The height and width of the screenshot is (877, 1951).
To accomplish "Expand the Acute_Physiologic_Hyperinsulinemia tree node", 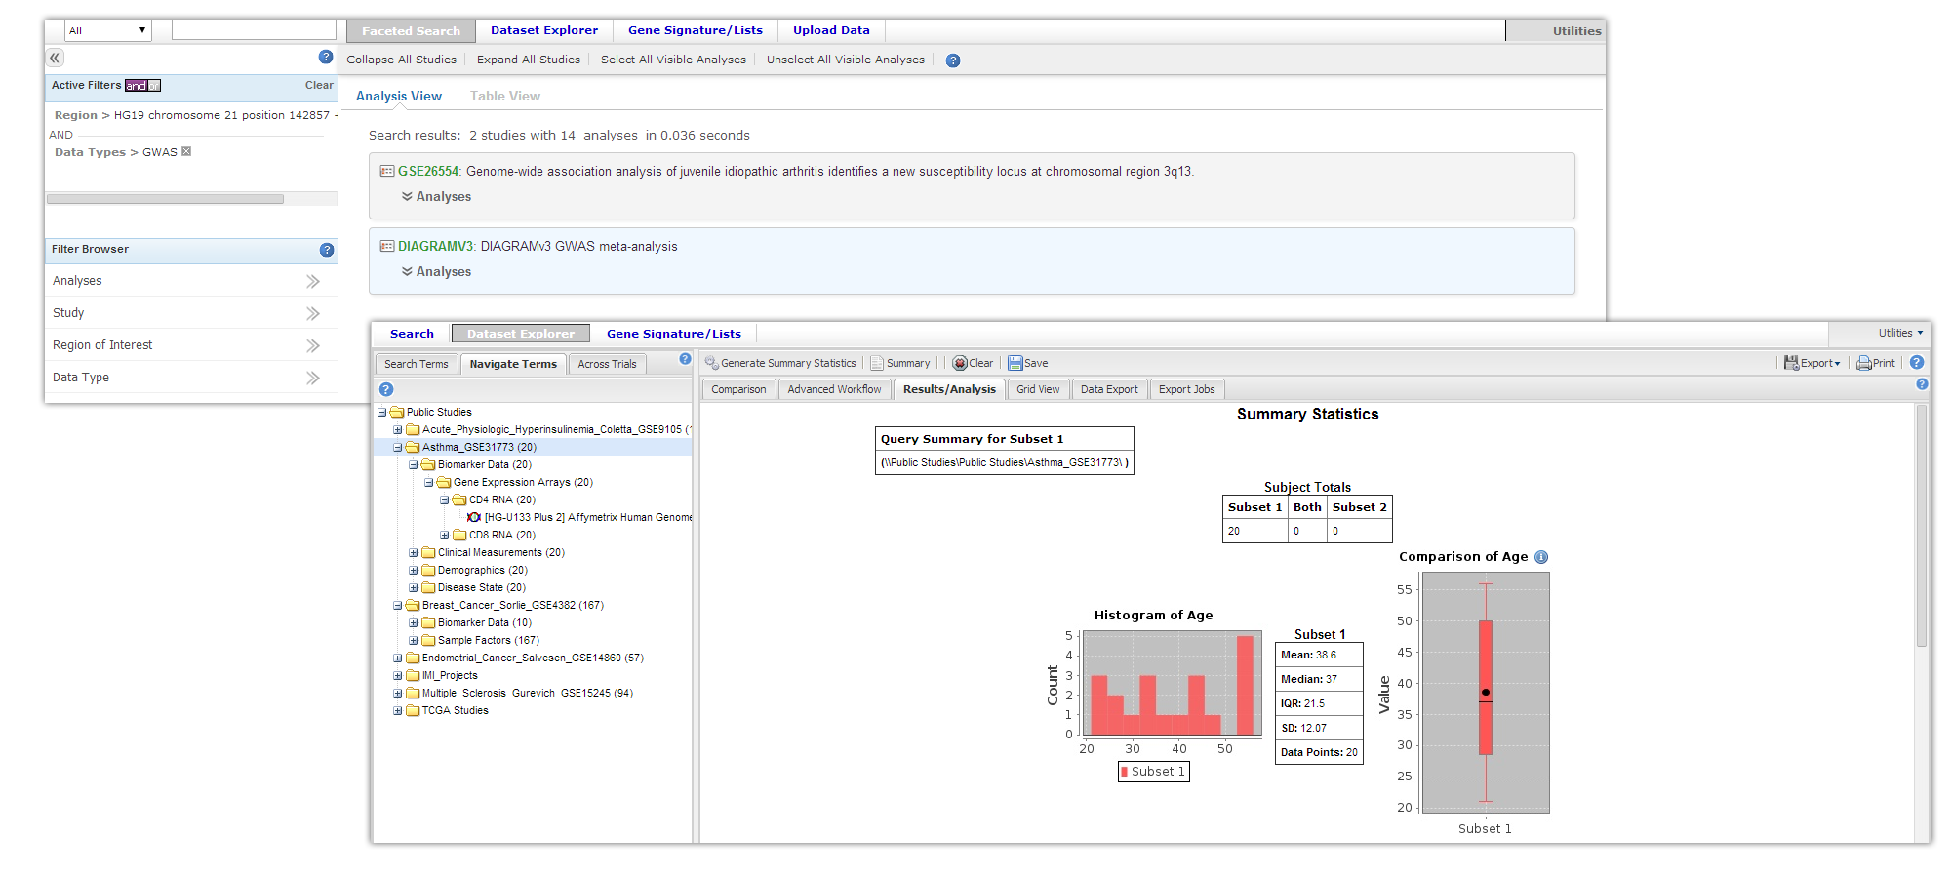I will [x=397, y=429].
